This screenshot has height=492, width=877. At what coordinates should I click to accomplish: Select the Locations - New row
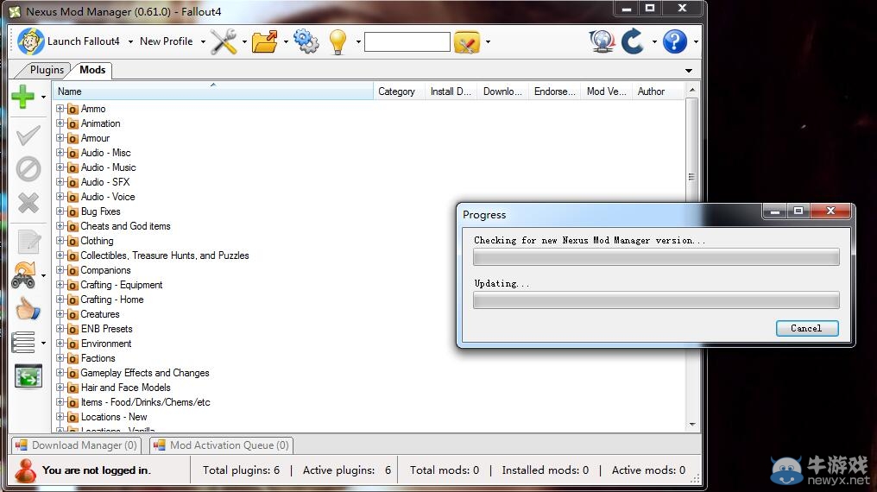[114, 417]
